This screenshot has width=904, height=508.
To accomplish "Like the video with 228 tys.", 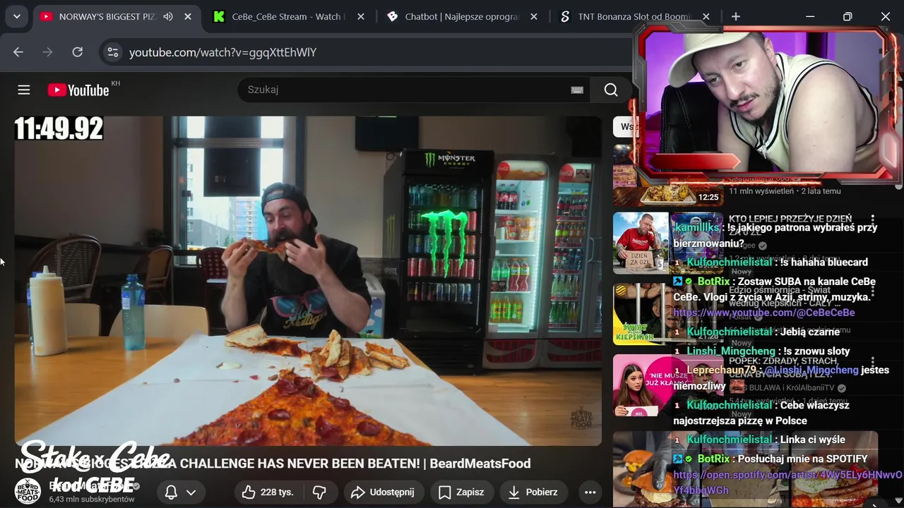I will pyautogui.click(x=268, y=492).
